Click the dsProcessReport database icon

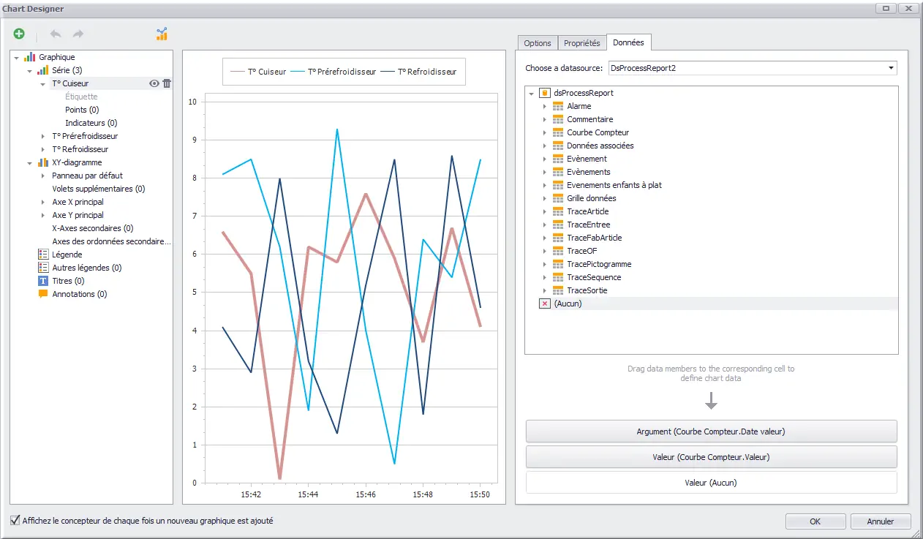click(544, 93)
